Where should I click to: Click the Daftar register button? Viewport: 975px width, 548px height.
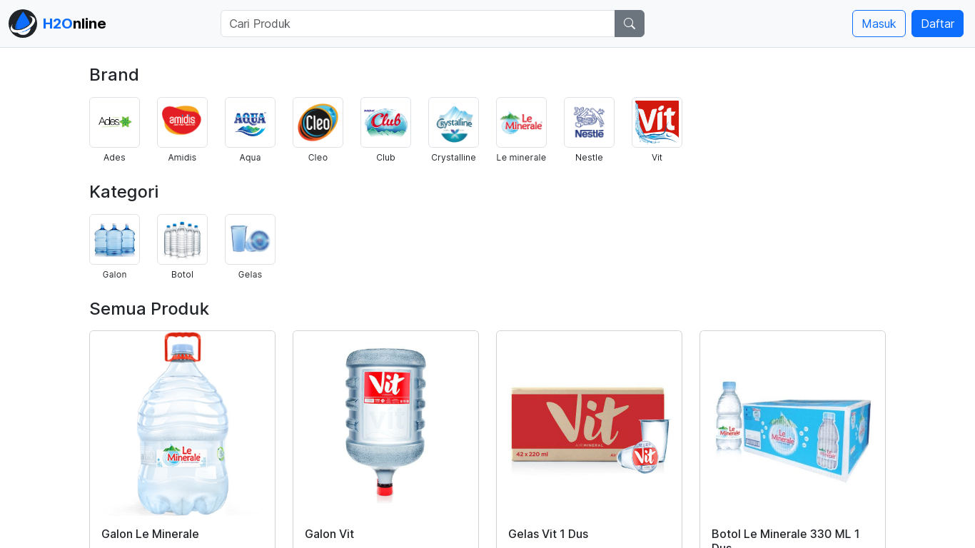936,24
